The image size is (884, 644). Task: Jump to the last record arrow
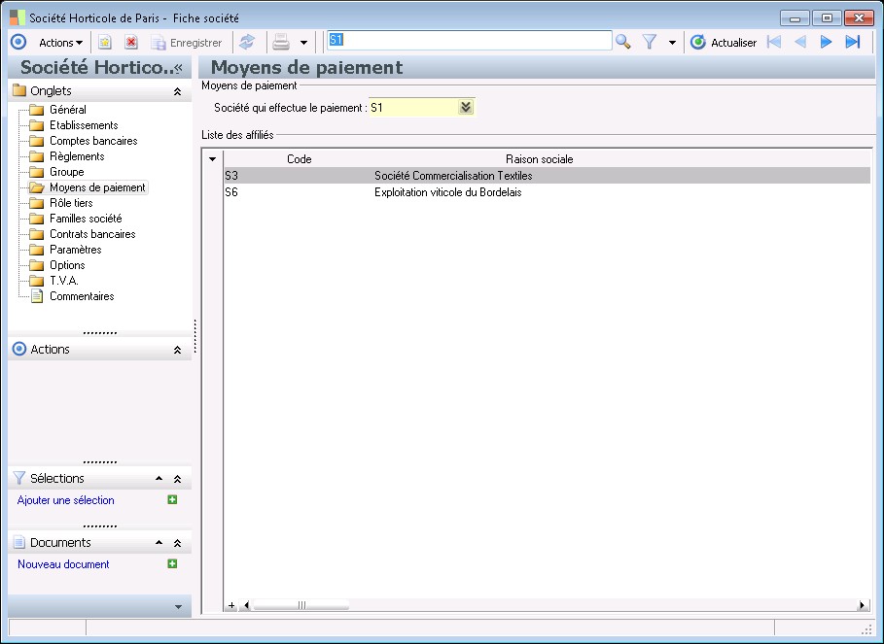click(x=853, y=42)
